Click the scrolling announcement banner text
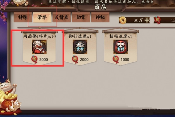 tap(100, 2)
